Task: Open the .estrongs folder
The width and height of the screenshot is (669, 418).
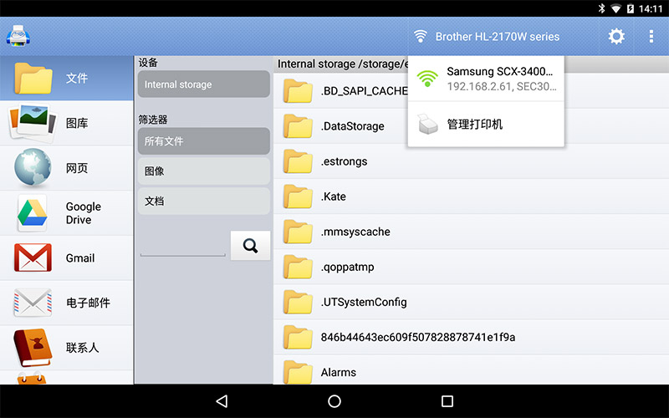Action: pos(344,161)
